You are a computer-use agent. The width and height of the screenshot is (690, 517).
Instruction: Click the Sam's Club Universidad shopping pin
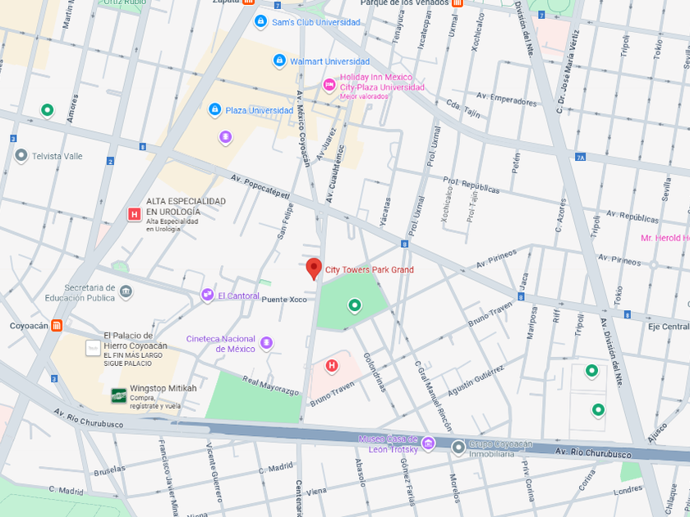[x=260, y=21]
